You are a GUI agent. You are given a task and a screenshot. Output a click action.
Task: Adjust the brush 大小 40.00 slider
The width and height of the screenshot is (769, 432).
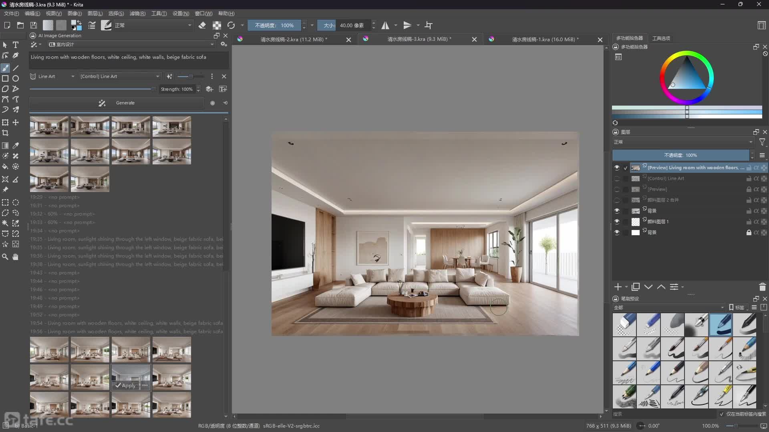[344, 25]
